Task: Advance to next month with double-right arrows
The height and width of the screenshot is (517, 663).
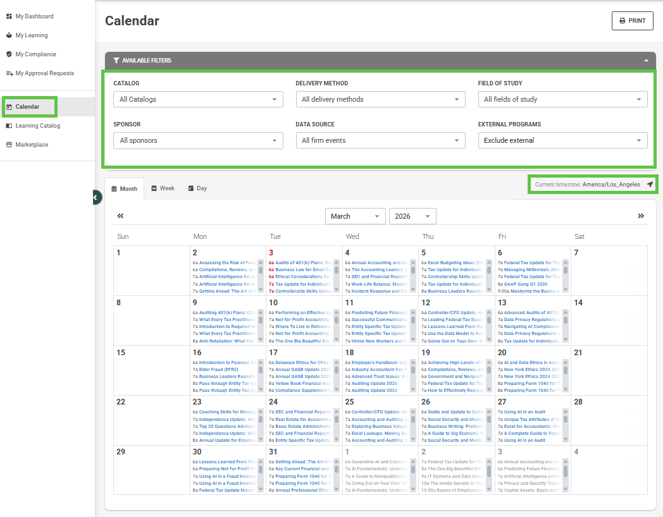Action: (641, 216)
